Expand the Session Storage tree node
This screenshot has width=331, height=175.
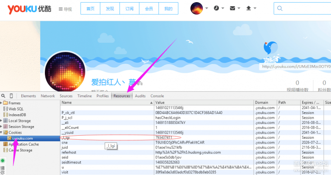click(1, 127)
